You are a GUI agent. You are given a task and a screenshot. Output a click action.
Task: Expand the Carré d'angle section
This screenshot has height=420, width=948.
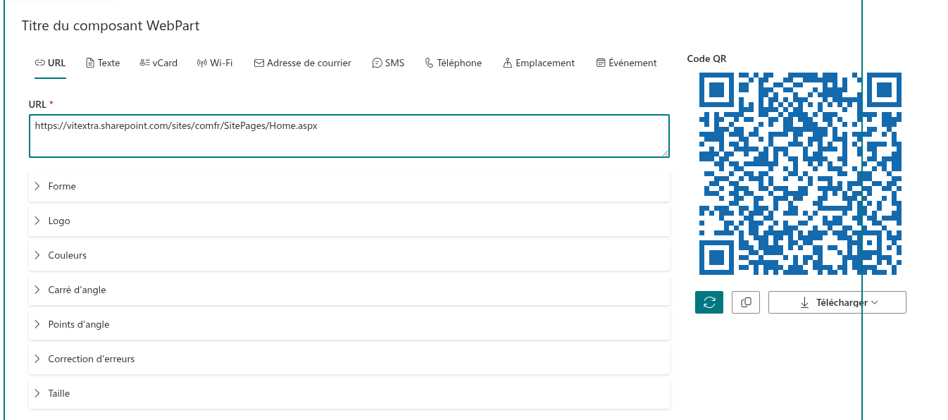349,290
